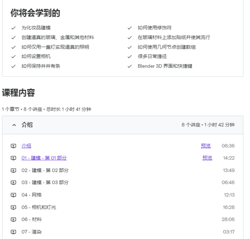Screen dimensions: 250x239
Task: Click learning item 如何仅用一盏灯实现逼真的照明
Action: click(x=55, y=47)
